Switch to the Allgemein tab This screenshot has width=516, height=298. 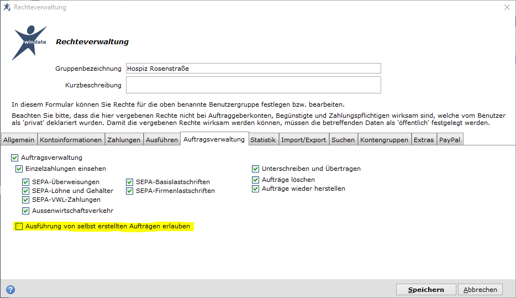point(19,140)
